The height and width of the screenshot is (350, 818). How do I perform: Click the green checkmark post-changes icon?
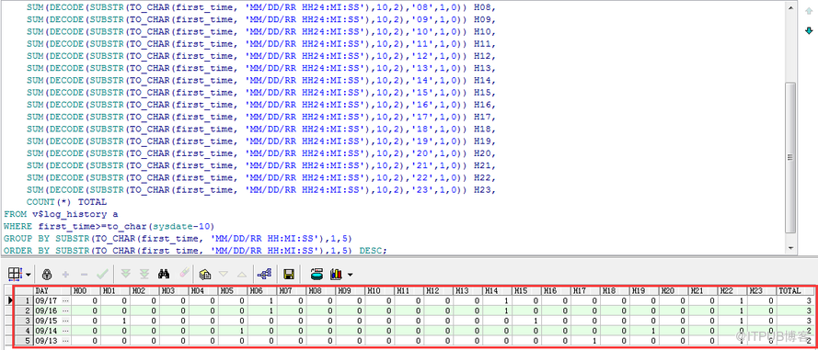102,274
